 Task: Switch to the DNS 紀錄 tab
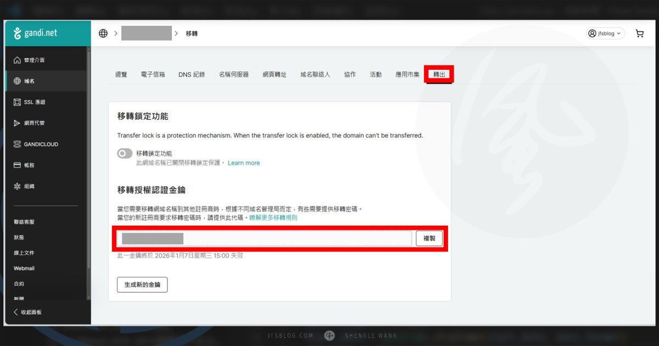[x=191, y=74]
